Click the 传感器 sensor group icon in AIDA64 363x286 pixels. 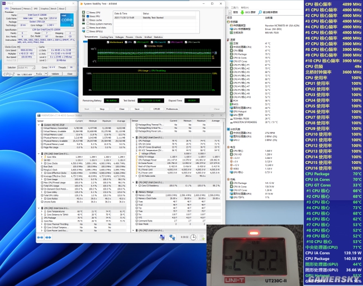(228, 22)
